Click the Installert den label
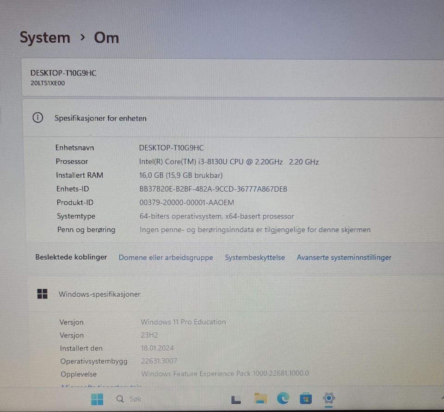Viewport: 444px width, 412px height. [81, 348]
